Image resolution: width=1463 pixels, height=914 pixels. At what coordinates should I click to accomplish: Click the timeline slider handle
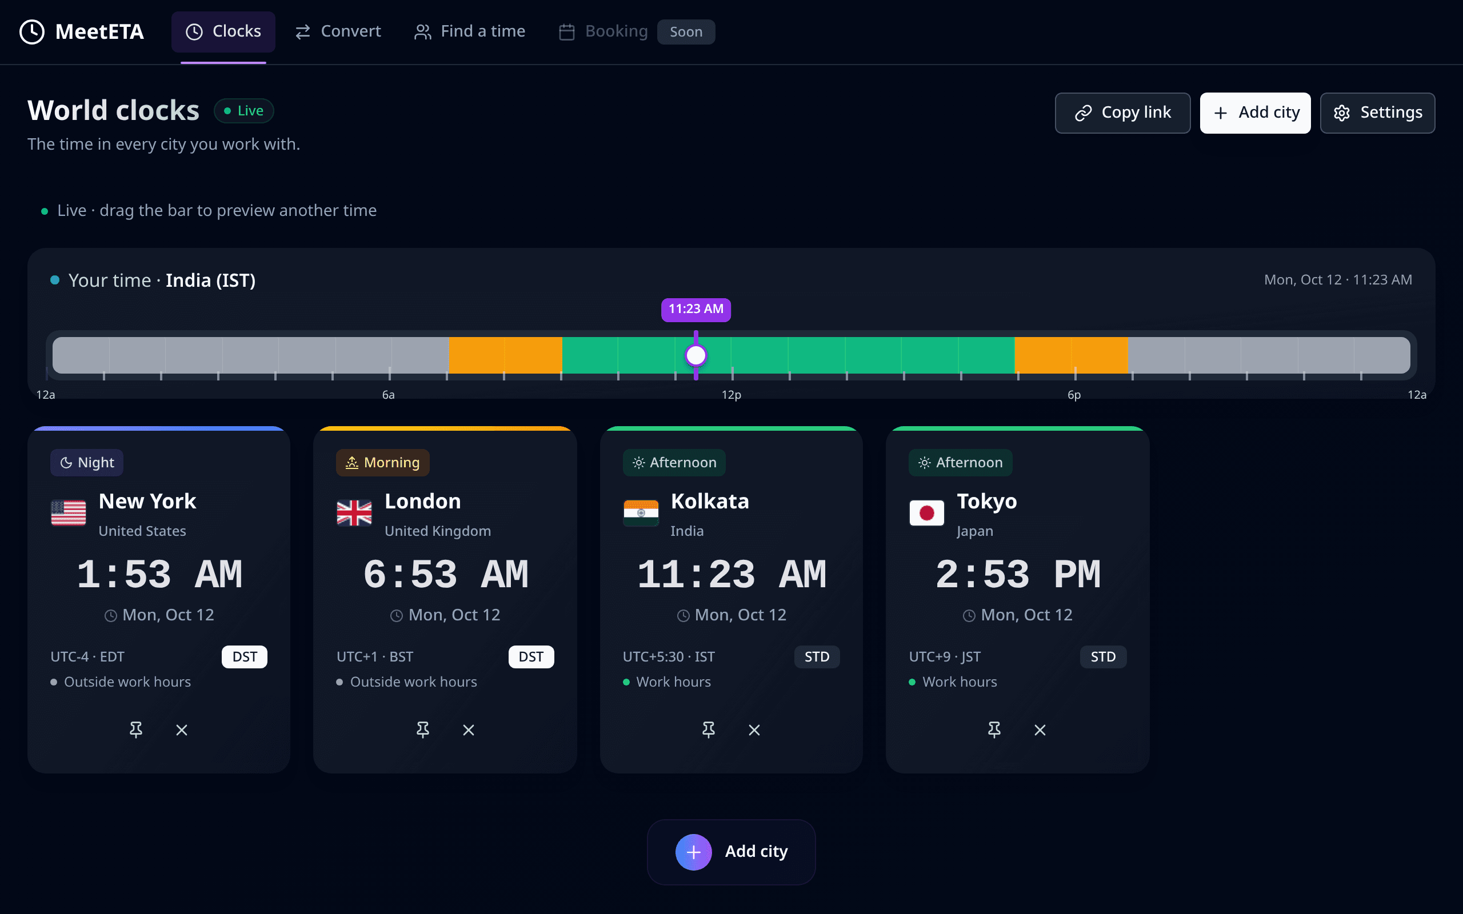pos(696,355)
